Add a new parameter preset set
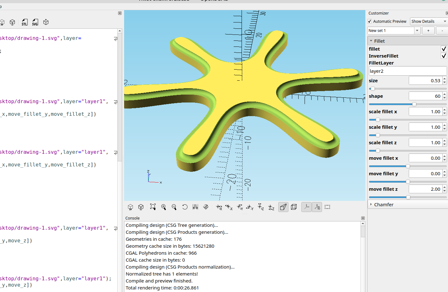This screenshot has width=448, height=292. point(428,30)
